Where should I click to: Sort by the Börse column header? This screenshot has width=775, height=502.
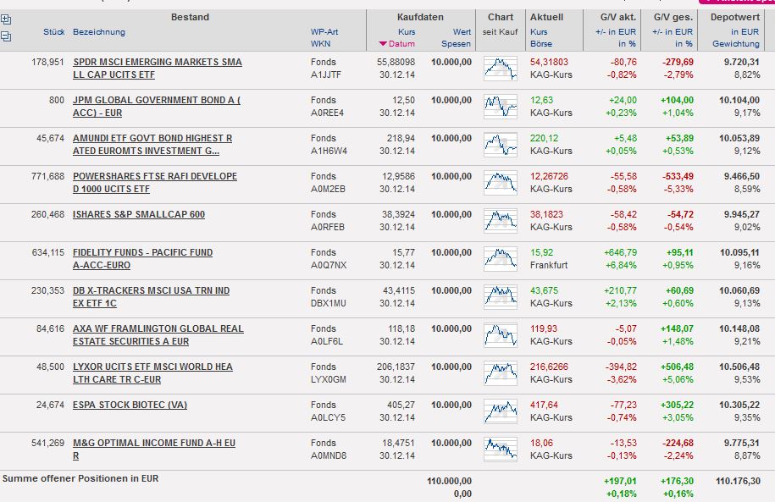pos(540,44)
